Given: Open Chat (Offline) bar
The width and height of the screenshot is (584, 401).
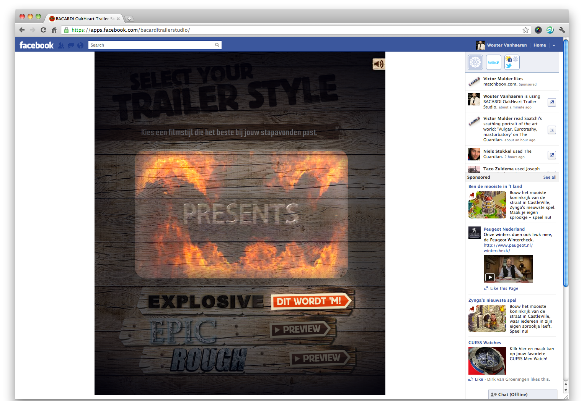Looking at the screenshot, I should tap(523, 395).
